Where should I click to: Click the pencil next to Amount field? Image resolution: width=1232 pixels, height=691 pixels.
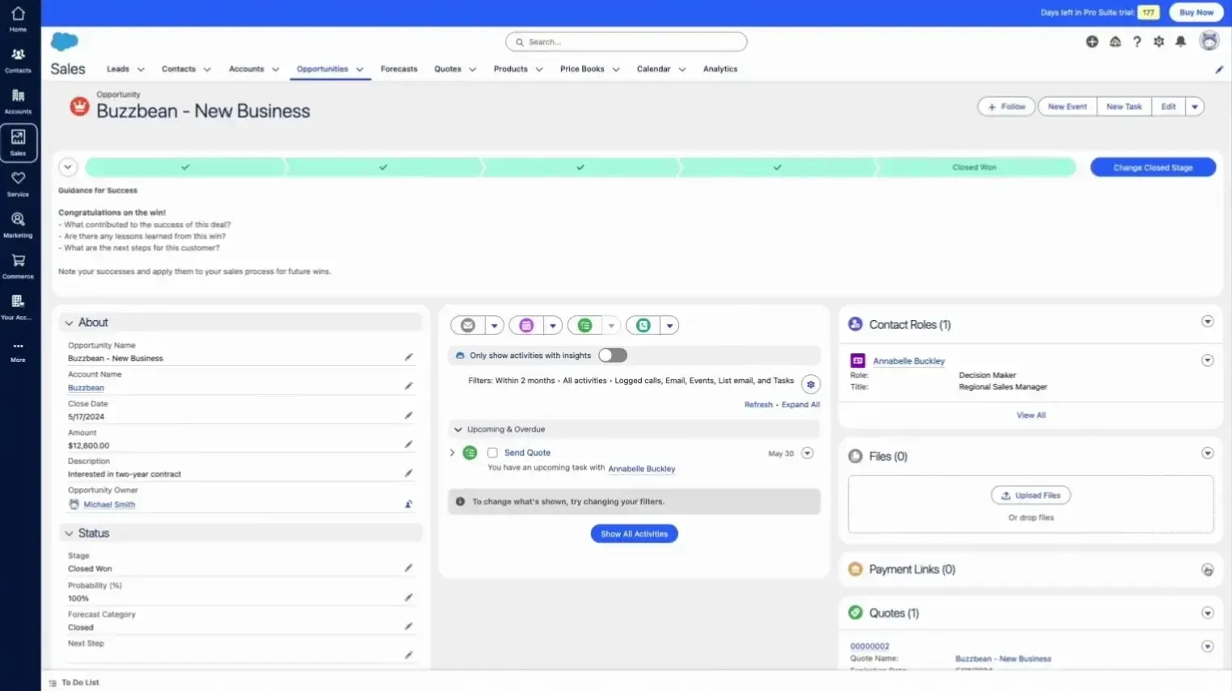pyautogui.click(x=408, y=445)
